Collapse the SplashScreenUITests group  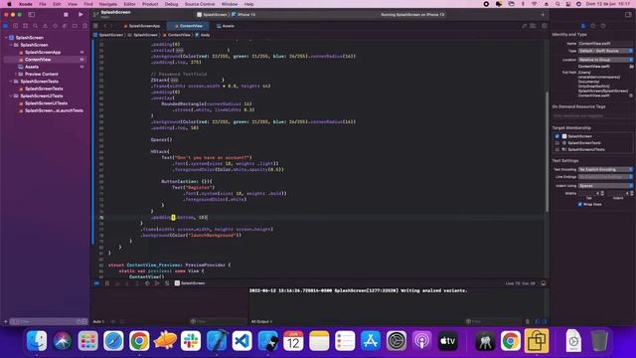point(11,96)
